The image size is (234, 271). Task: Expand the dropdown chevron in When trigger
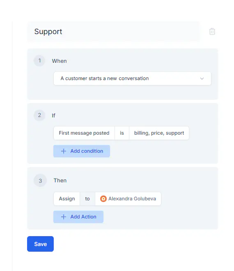pos(202,78)
